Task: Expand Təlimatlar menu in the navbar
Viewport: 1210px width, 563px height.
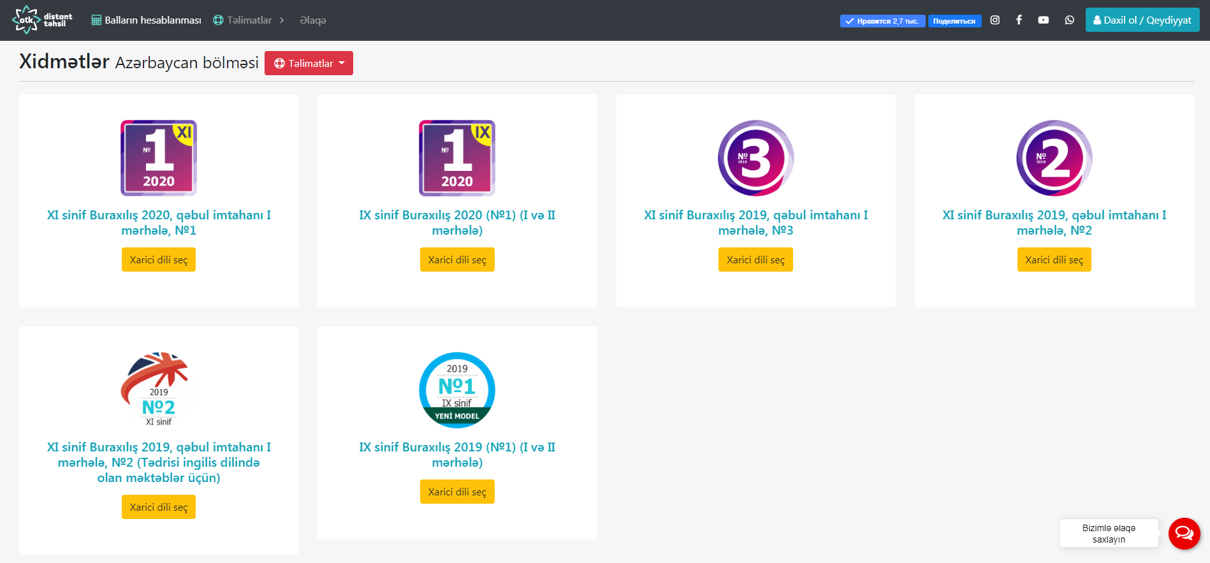Action: point(249,20)
